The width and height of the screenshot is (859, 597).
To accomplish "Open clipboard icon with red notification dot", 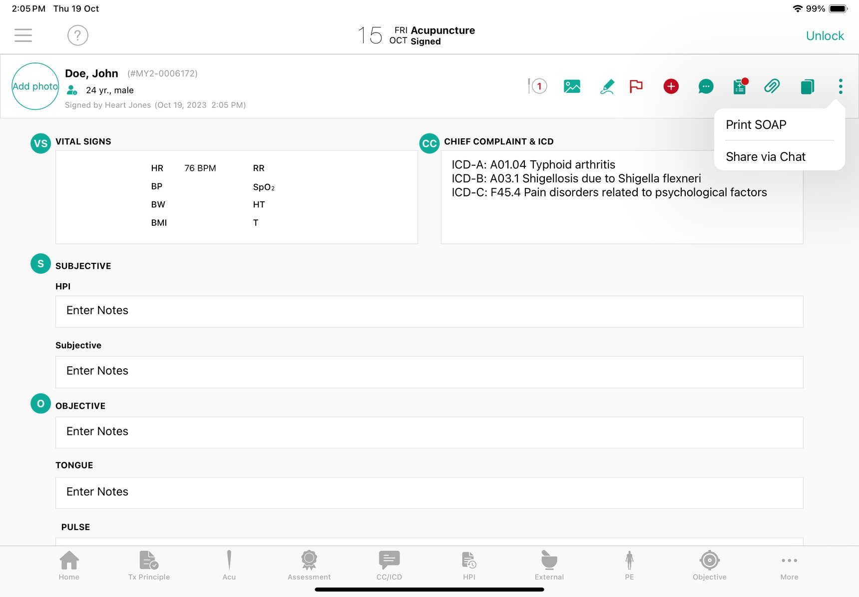I will tap(740, 86).
